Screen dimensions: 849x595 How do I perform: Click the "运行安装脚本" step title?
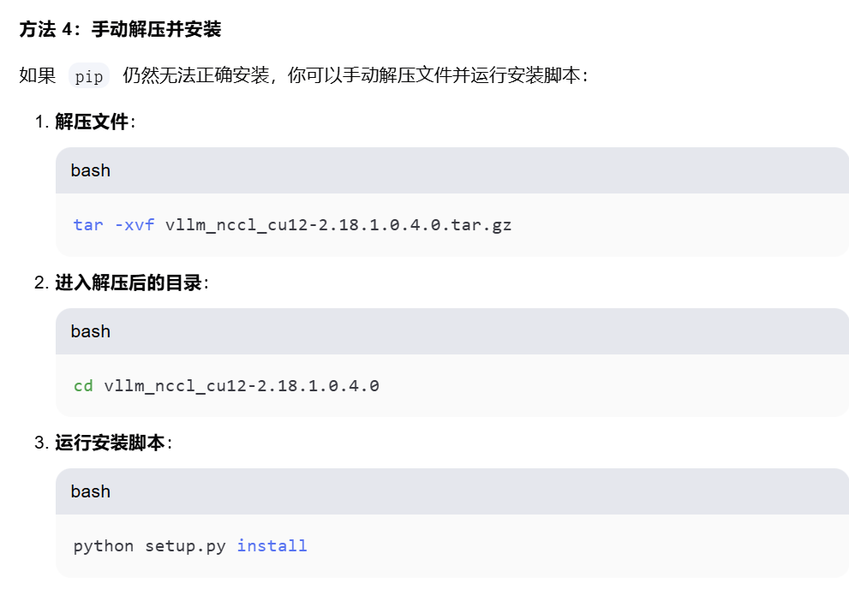point(110,443)
